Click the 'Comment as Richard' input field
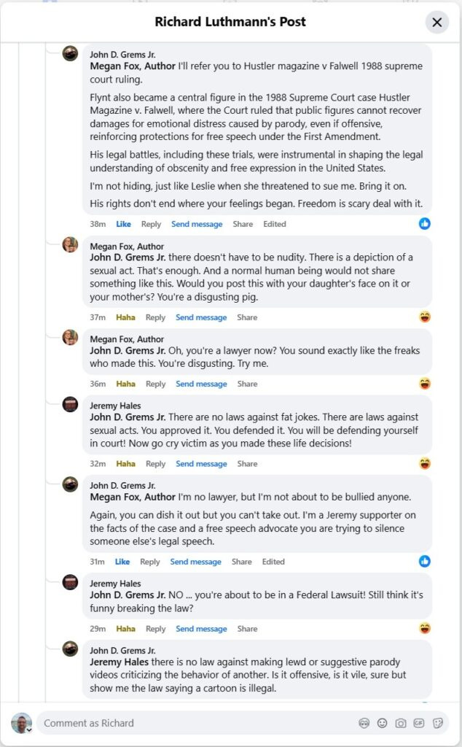Image resolution: width=462 pixels, height=747 pixels. tap(146, 723)
